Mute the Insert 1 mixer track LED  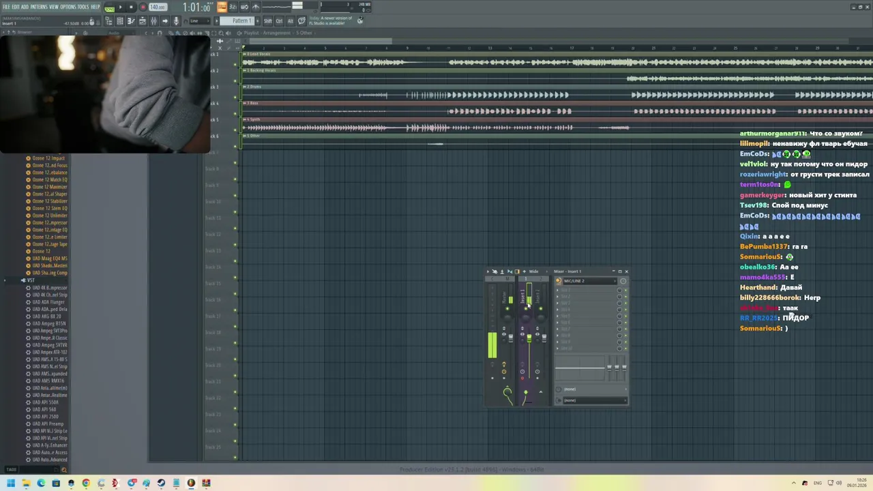526,308
